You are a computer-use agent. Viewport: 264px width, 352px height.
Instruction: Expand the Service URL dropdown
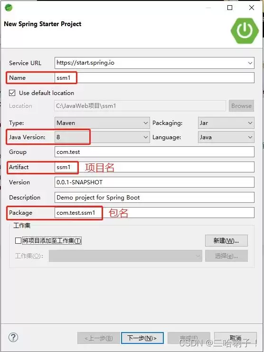(x=250, y=63)
